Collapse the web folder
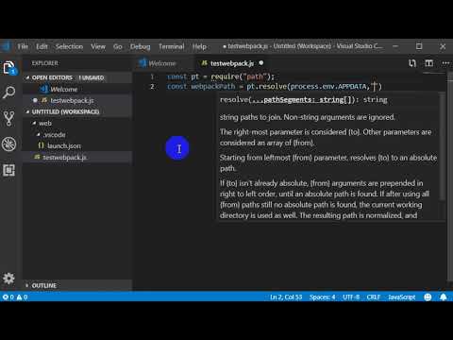The height and width of the screenshot is (340, 453). click(45, 123)
